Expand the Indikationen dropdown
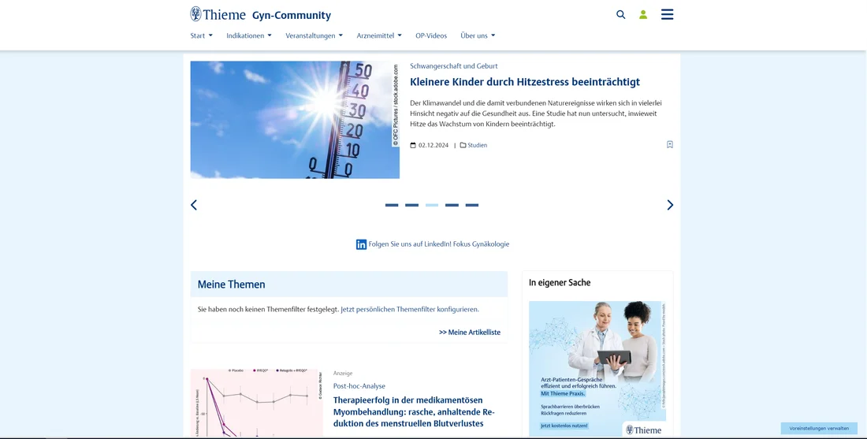The image size is (867, 439). (249, 35)
